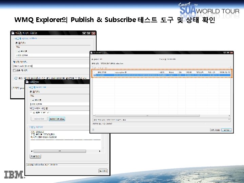This screenshot has height=183, width=244.
Task: Select the highlighted subscriber row in status table
Action: 162,75
